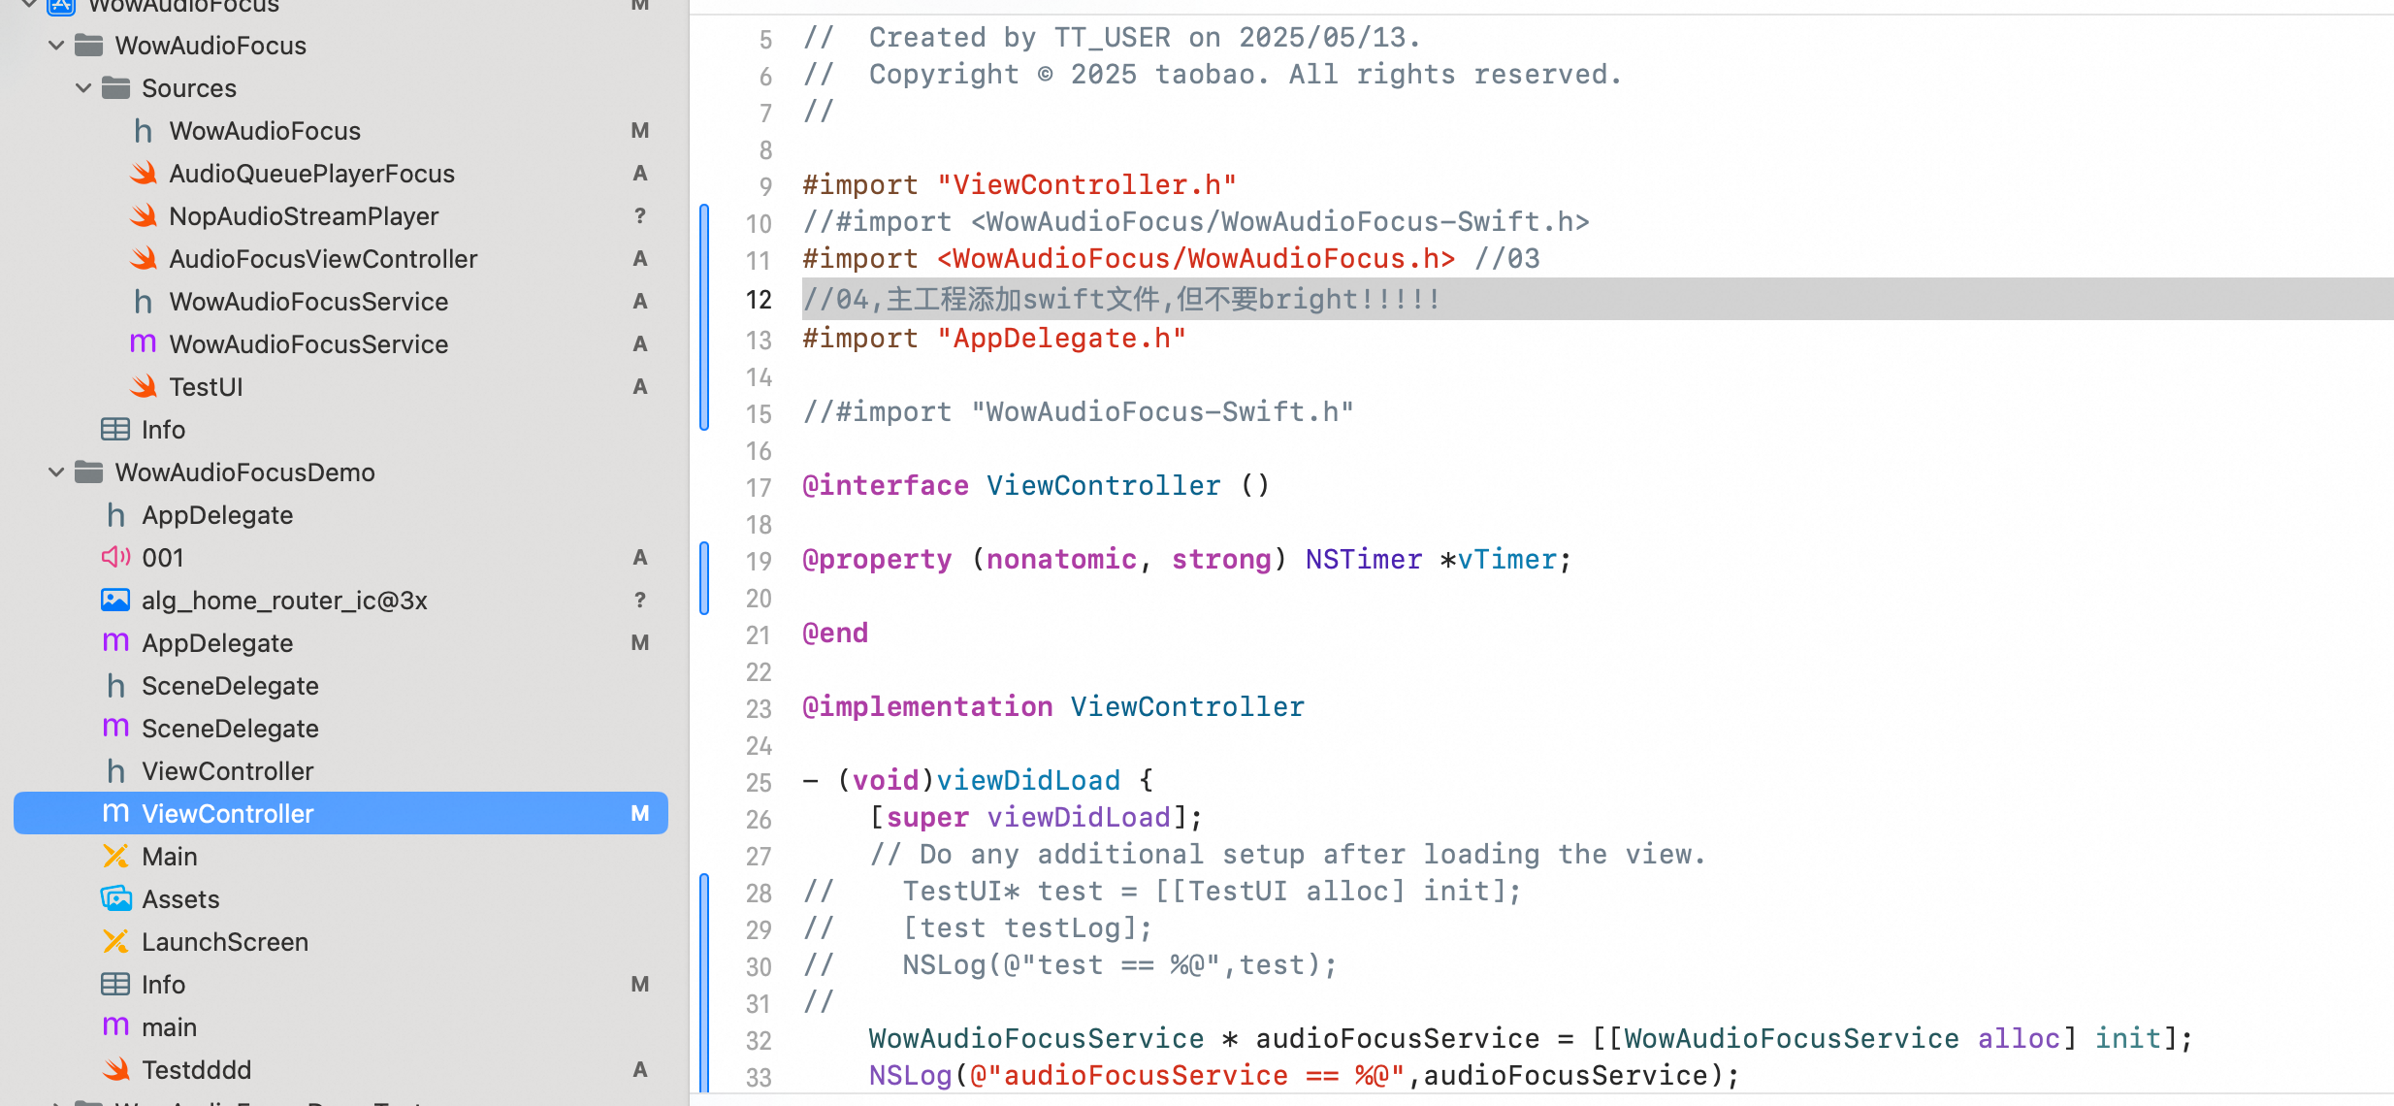Click the audio speaker icon beside 001
Viewport: 2394px width, 1106px height.
click(x=115, y=557)
